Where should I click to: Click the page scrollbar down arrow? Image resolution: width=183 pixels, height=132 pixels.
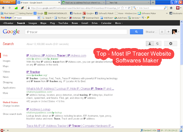181,127
